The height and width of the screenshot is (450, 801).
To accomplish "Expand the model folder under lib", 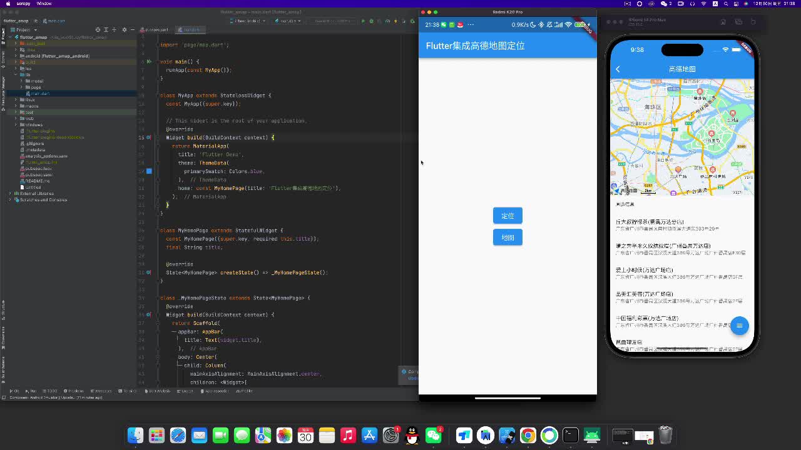I will (21, 81).
